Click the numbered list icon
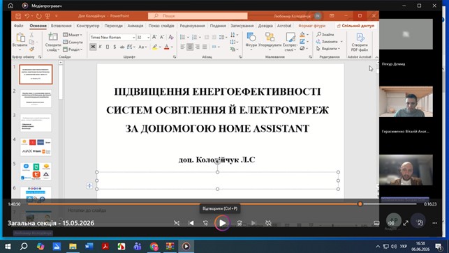449x253 pixels. point(194,37)
